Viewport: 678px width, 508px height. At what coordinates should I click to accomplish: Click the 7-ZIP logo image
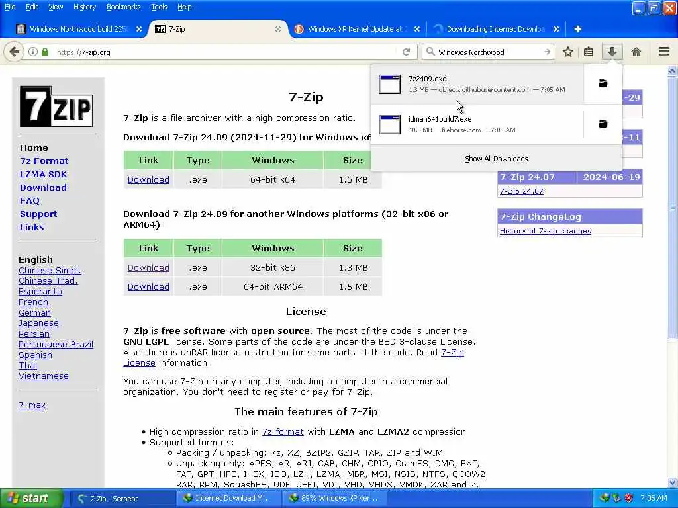click(56, 106)
